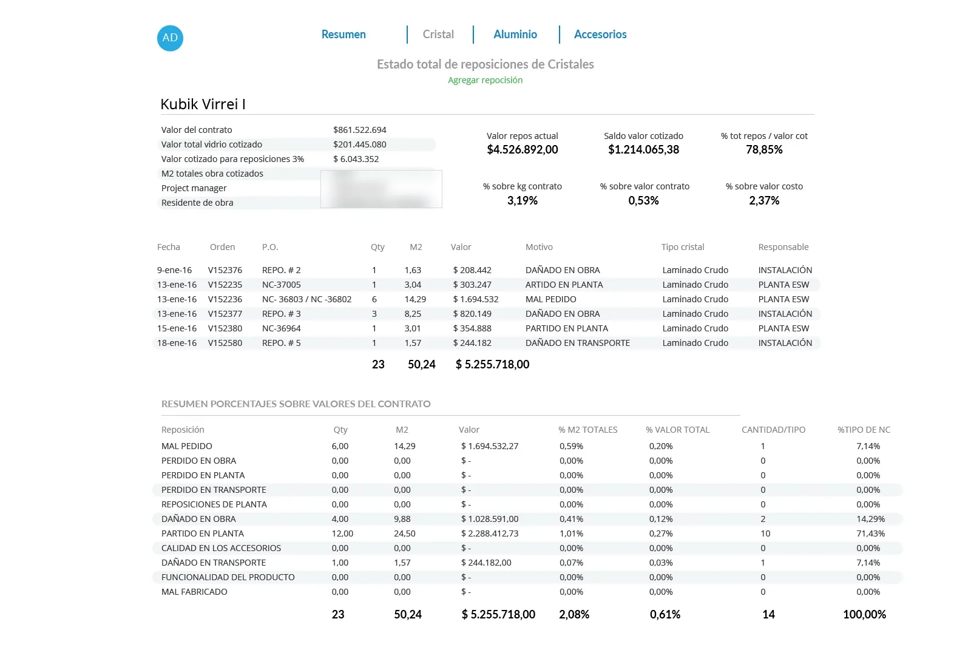Open the Accesorios tab
The width and height of the screenshot is (971, 667).
click(x=600, y=35)
